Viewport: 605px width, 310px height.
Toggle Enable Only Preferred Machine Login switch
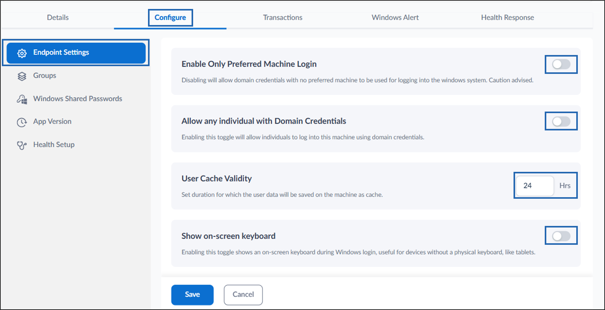point(561,64)
